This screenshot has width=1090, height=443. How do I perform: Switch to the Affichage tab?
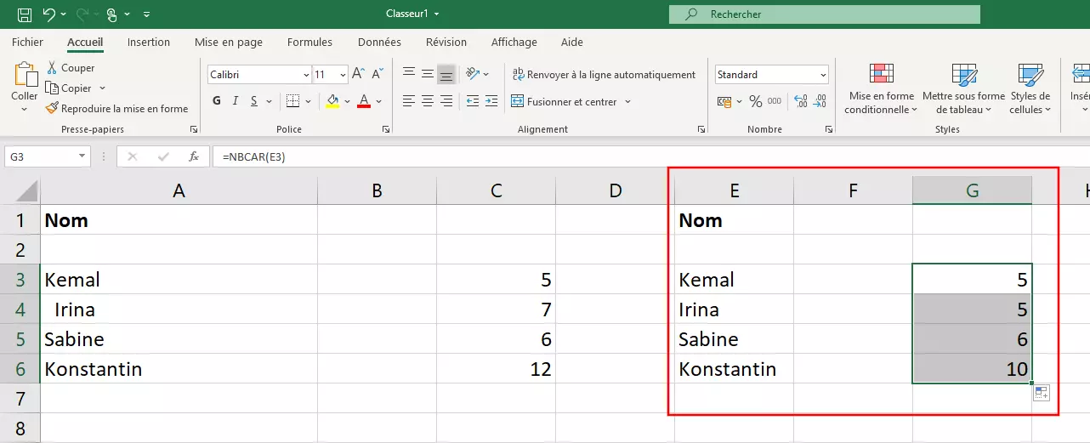514,42
